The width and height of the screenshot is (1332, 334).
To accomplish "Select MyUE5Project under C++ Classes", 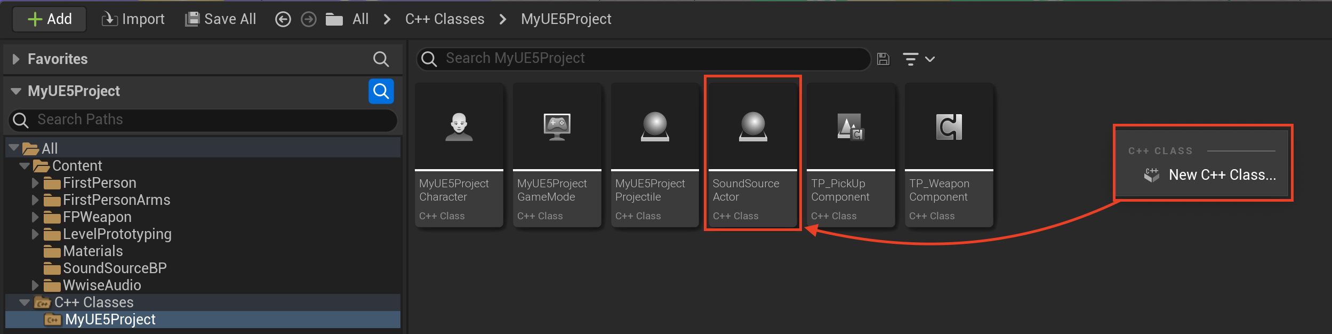I will (203, 320).
